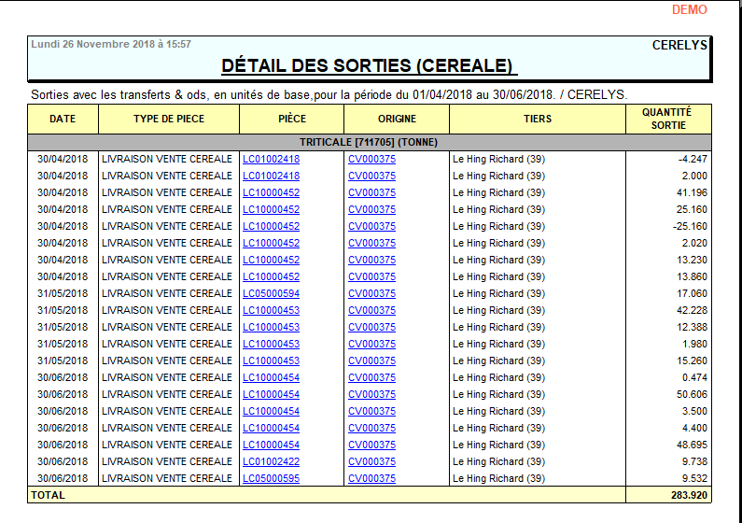Open the LC05000595 pièce link
Screen dimensions: 742x523
click(x=271, y=478)
